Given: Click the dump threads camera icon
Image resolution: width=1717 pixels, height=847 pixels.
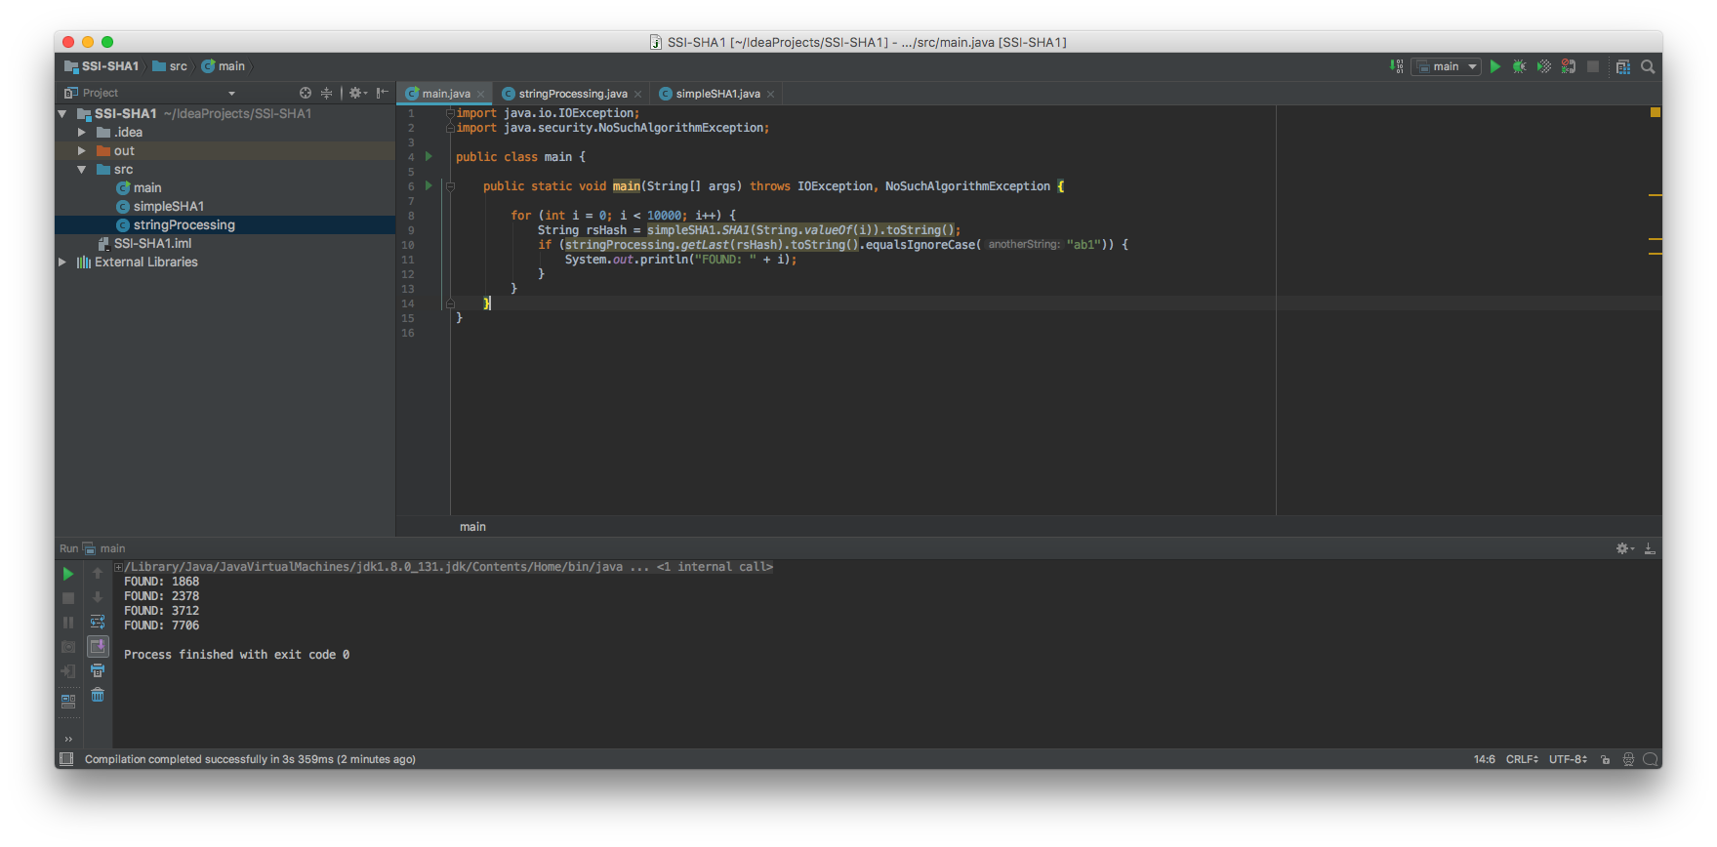Looking at the screenshot, I should point(68,647).
